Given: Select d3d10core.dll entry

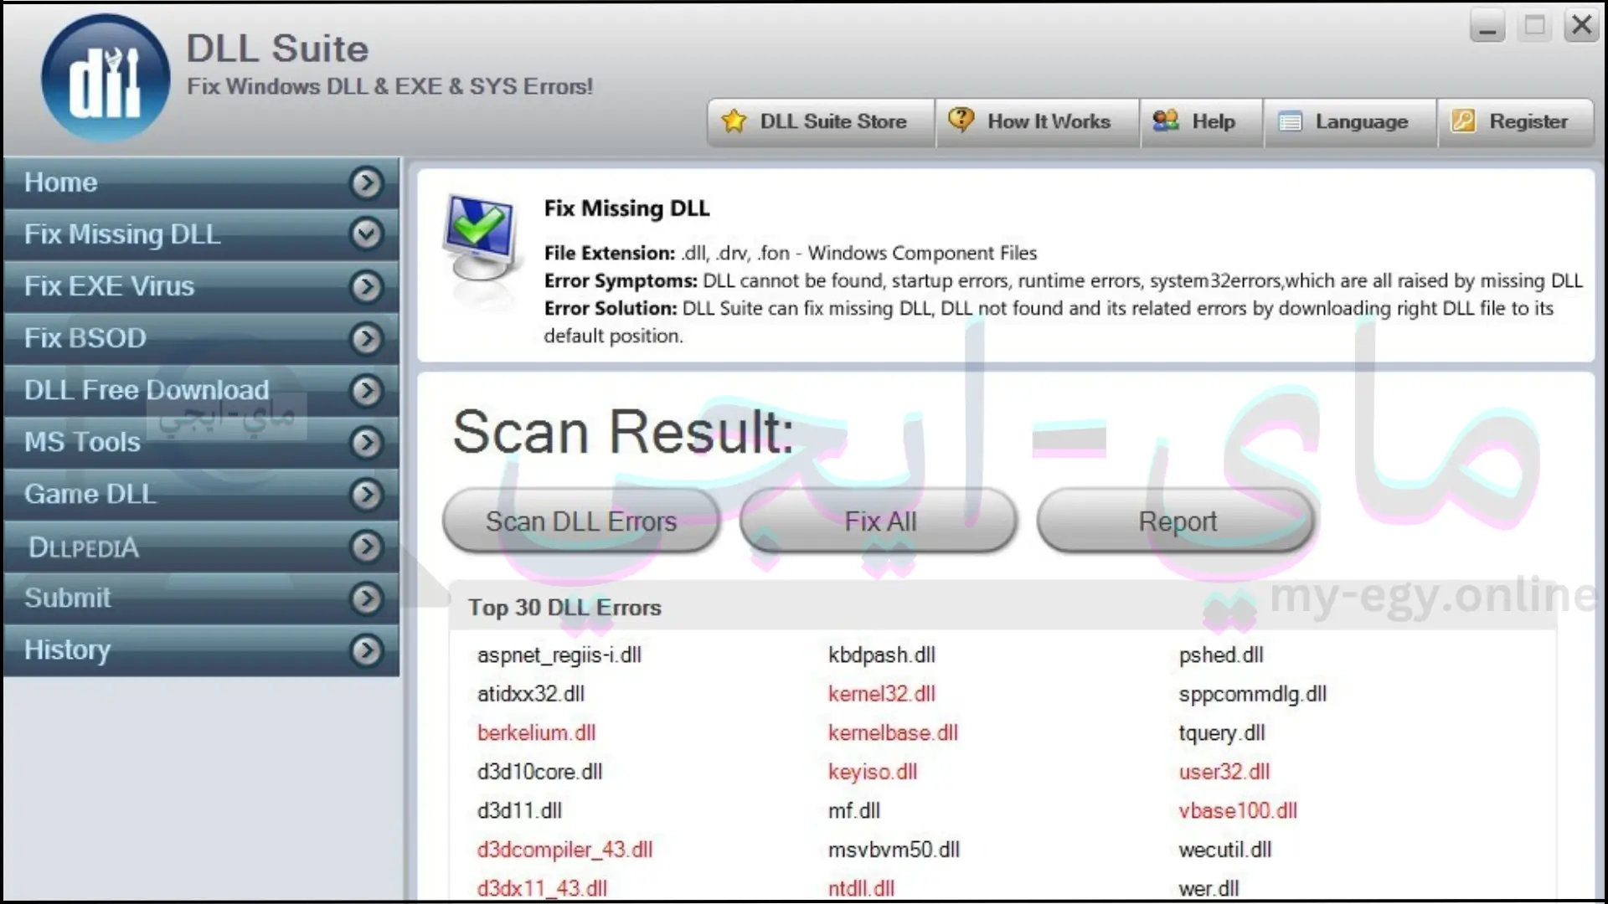Looking at the screenshot, I should 539,772.
